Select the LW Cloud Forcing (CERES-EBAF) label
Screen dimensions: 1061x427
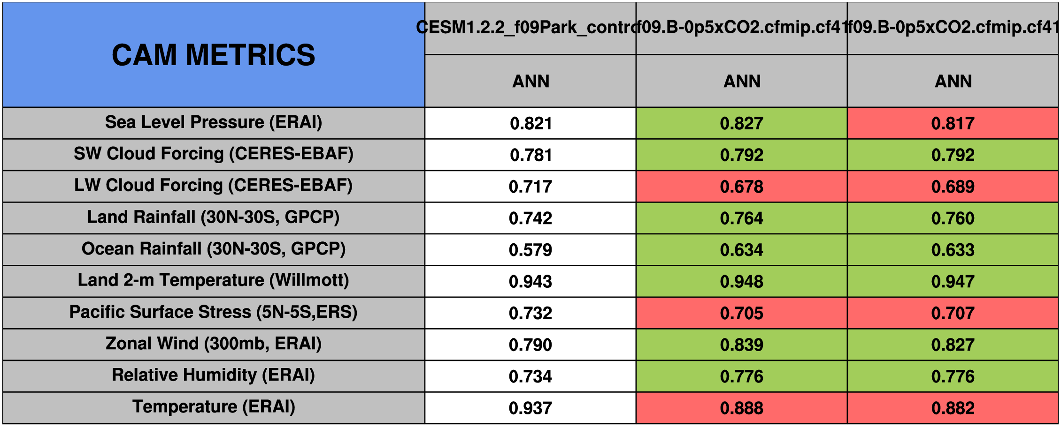pyautogui.click(x=214, y=186)
